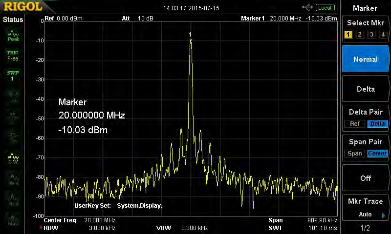Click the RBW 3.000 kHz value

point(102,228)
